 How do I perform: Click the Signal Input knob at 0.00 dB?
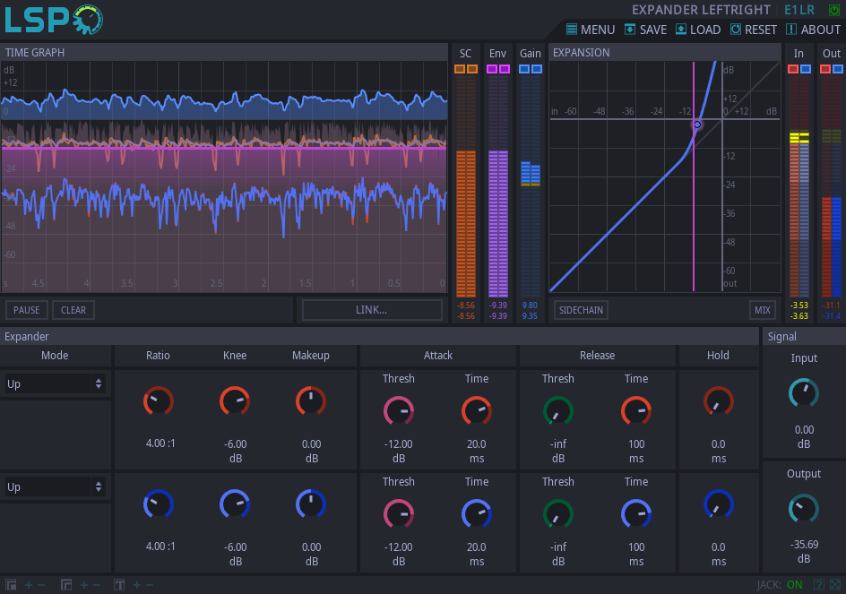coord(804,393)
